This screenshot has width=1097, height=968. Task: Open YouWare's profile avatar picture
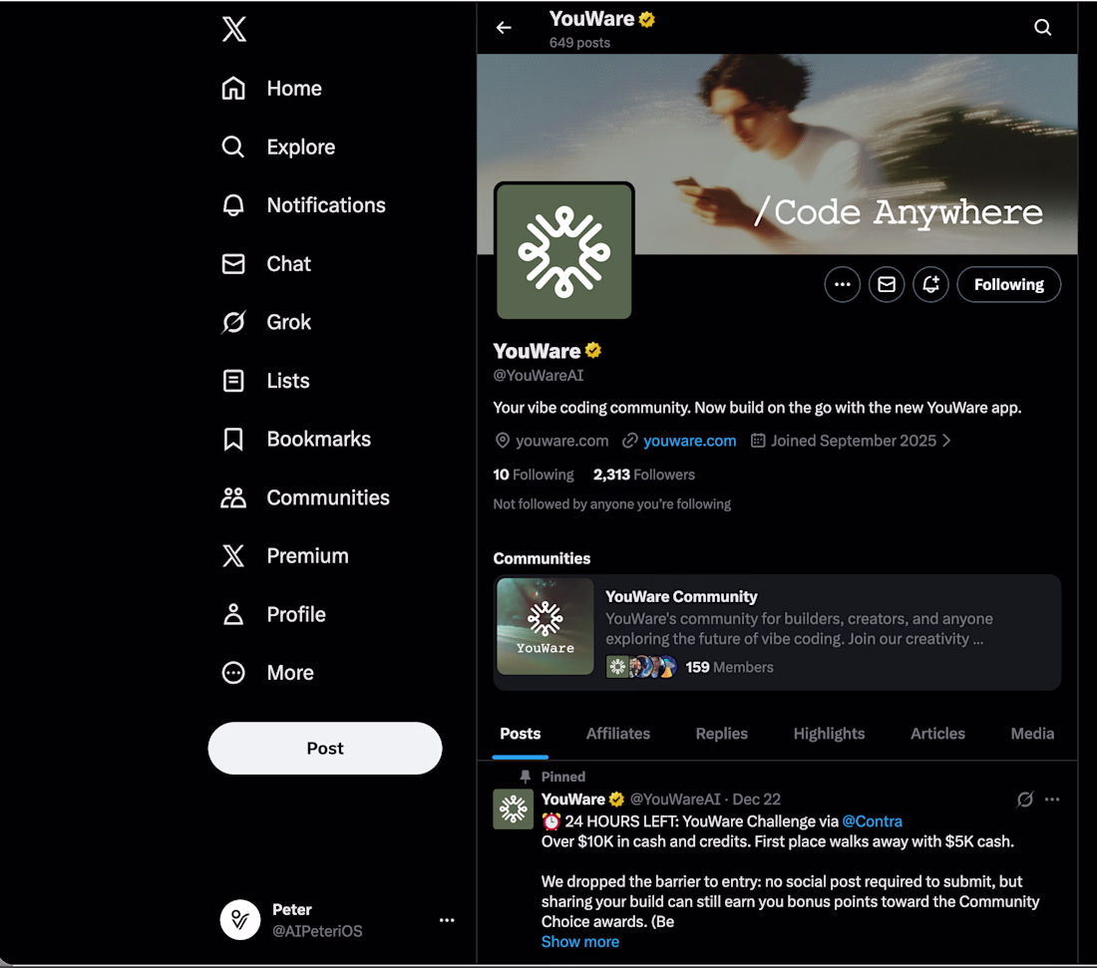[563, 251]
